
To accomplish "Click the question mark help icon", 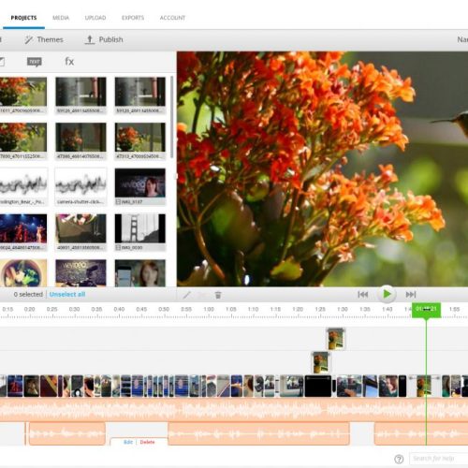I will pyautogui.click(x=399, y=459).
